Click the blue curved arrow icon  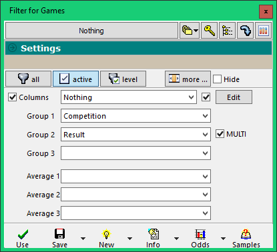click(x=245, y=31)
